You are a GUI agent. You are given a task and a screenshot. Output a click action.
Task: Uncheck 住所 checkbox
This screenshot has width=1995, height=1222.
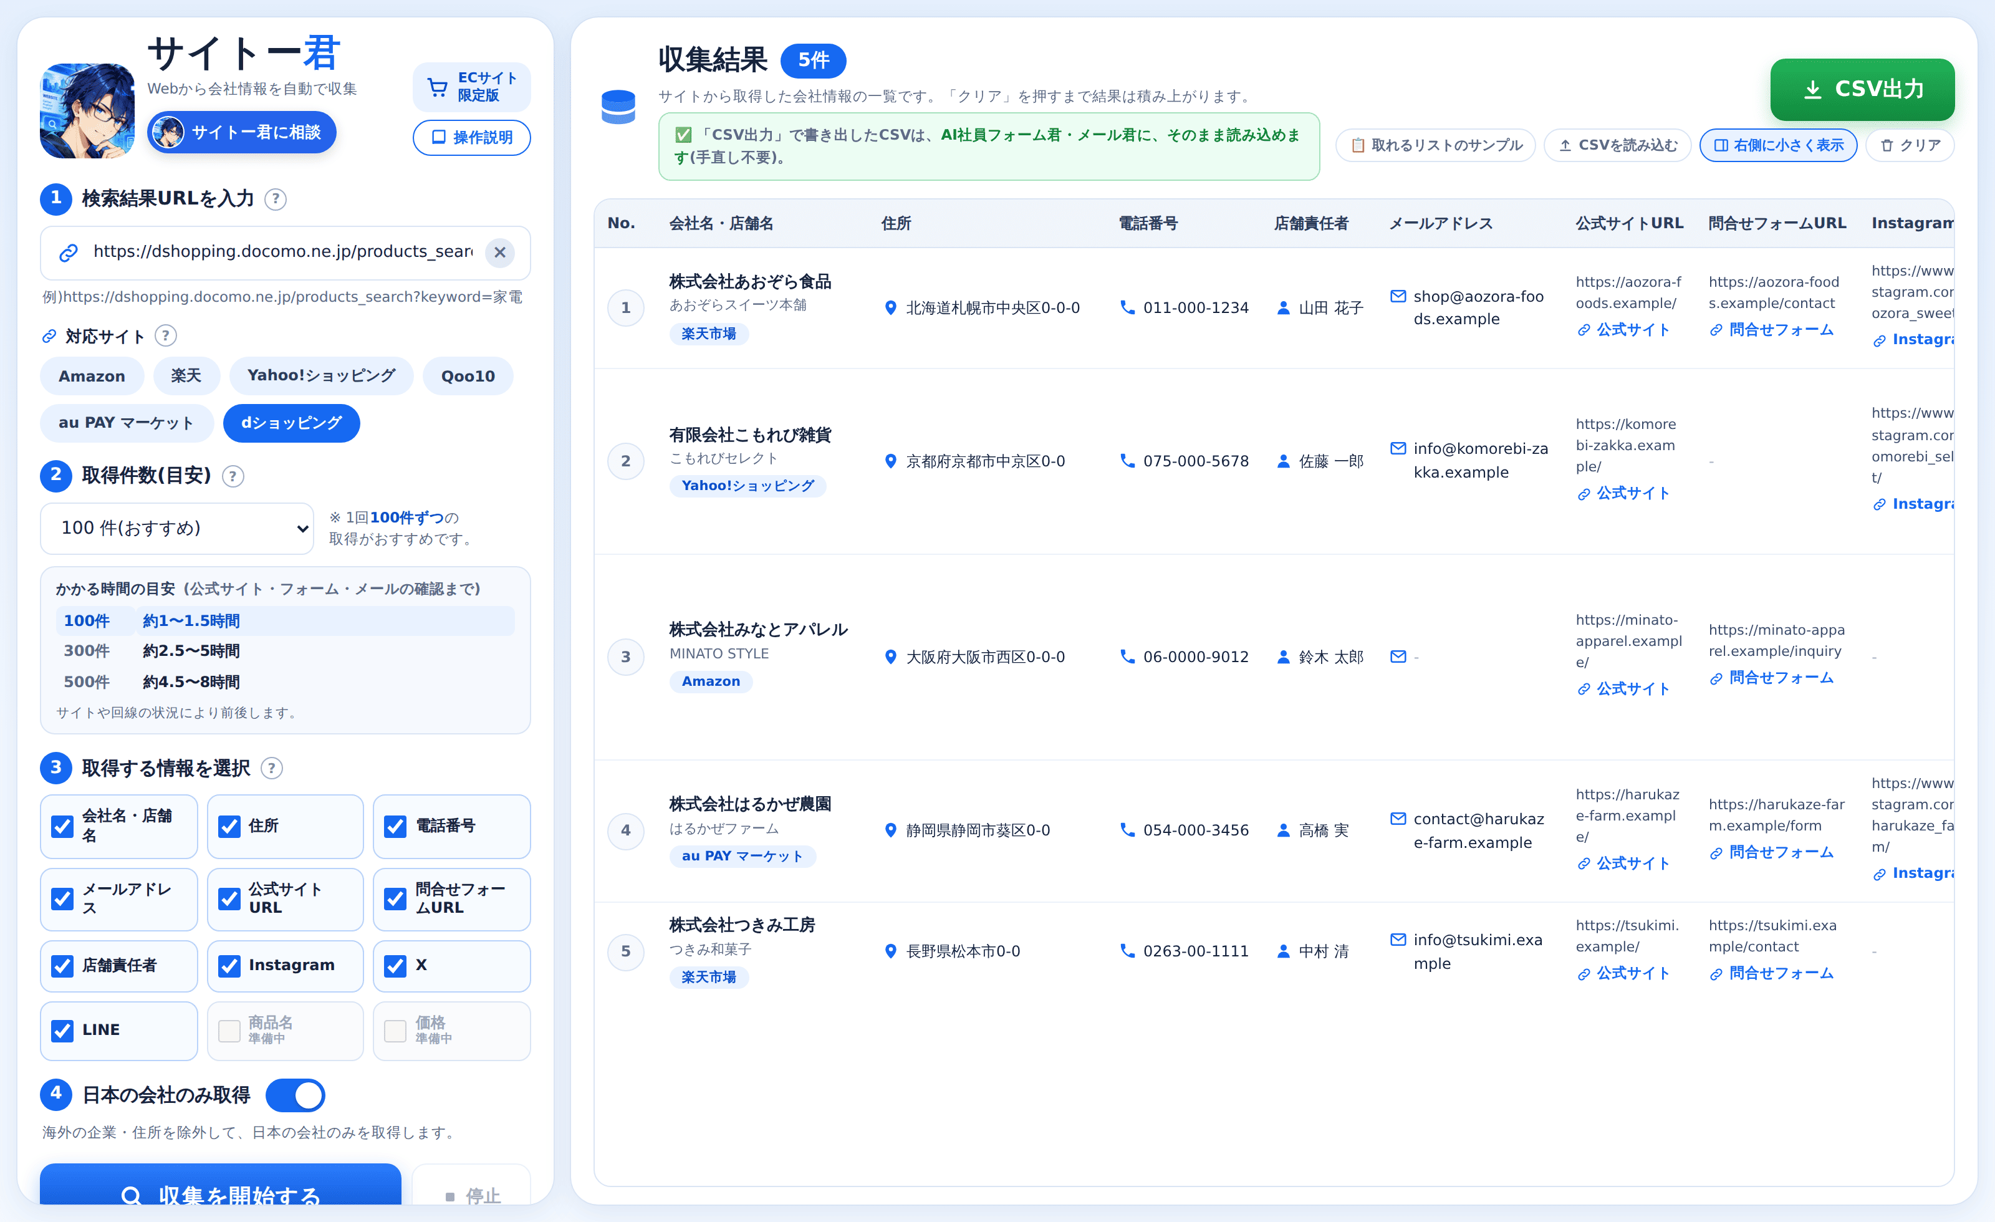click(229, 826)
